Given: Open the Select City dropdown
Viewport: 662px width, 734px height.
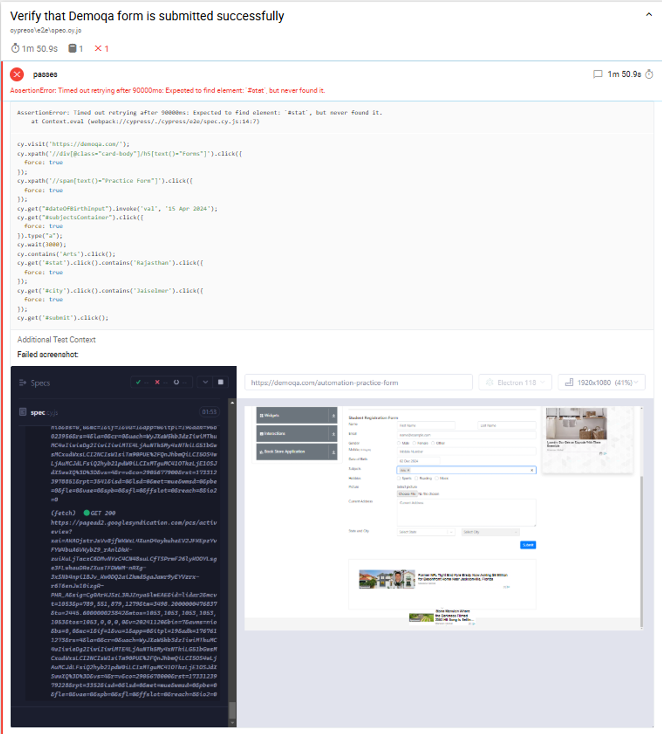Looking at the screenshot, I should [491, 532].
